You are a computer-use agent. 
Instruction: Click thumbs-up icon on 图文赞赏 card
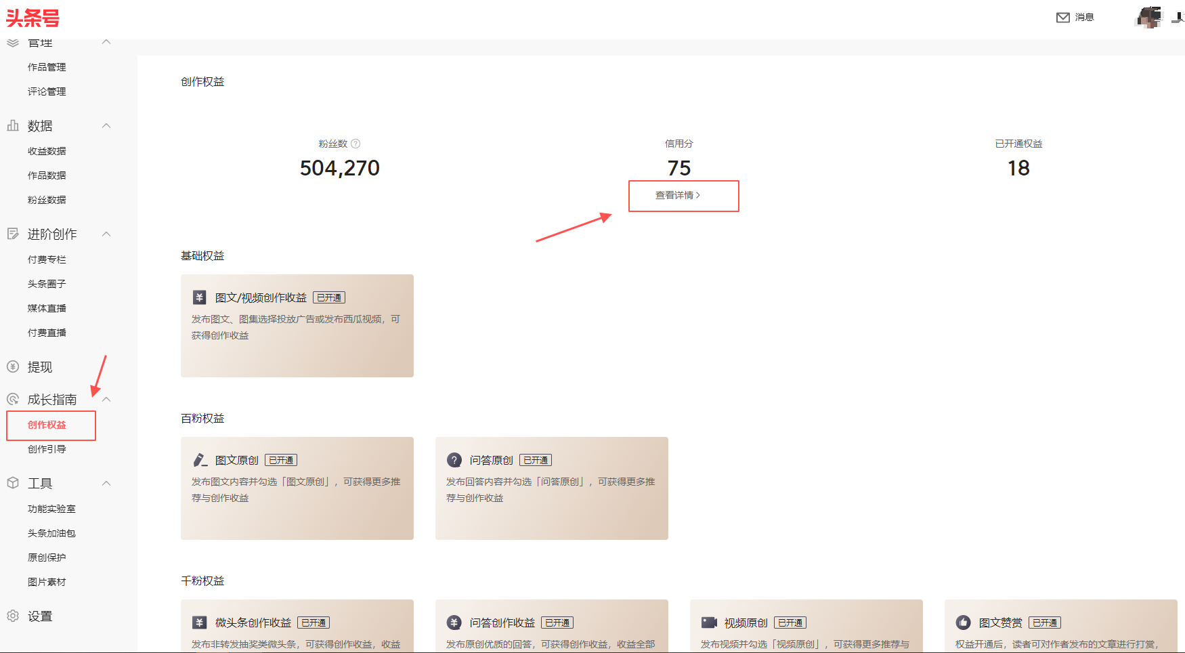pyautogui.click(x=964, y=623)
